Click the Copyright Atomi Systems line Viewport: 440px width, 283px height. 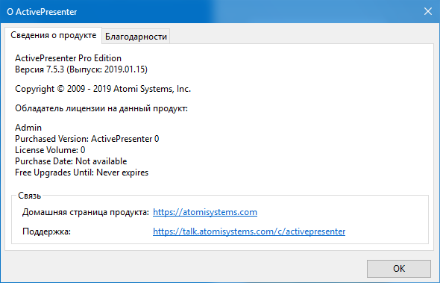(103, 89)
